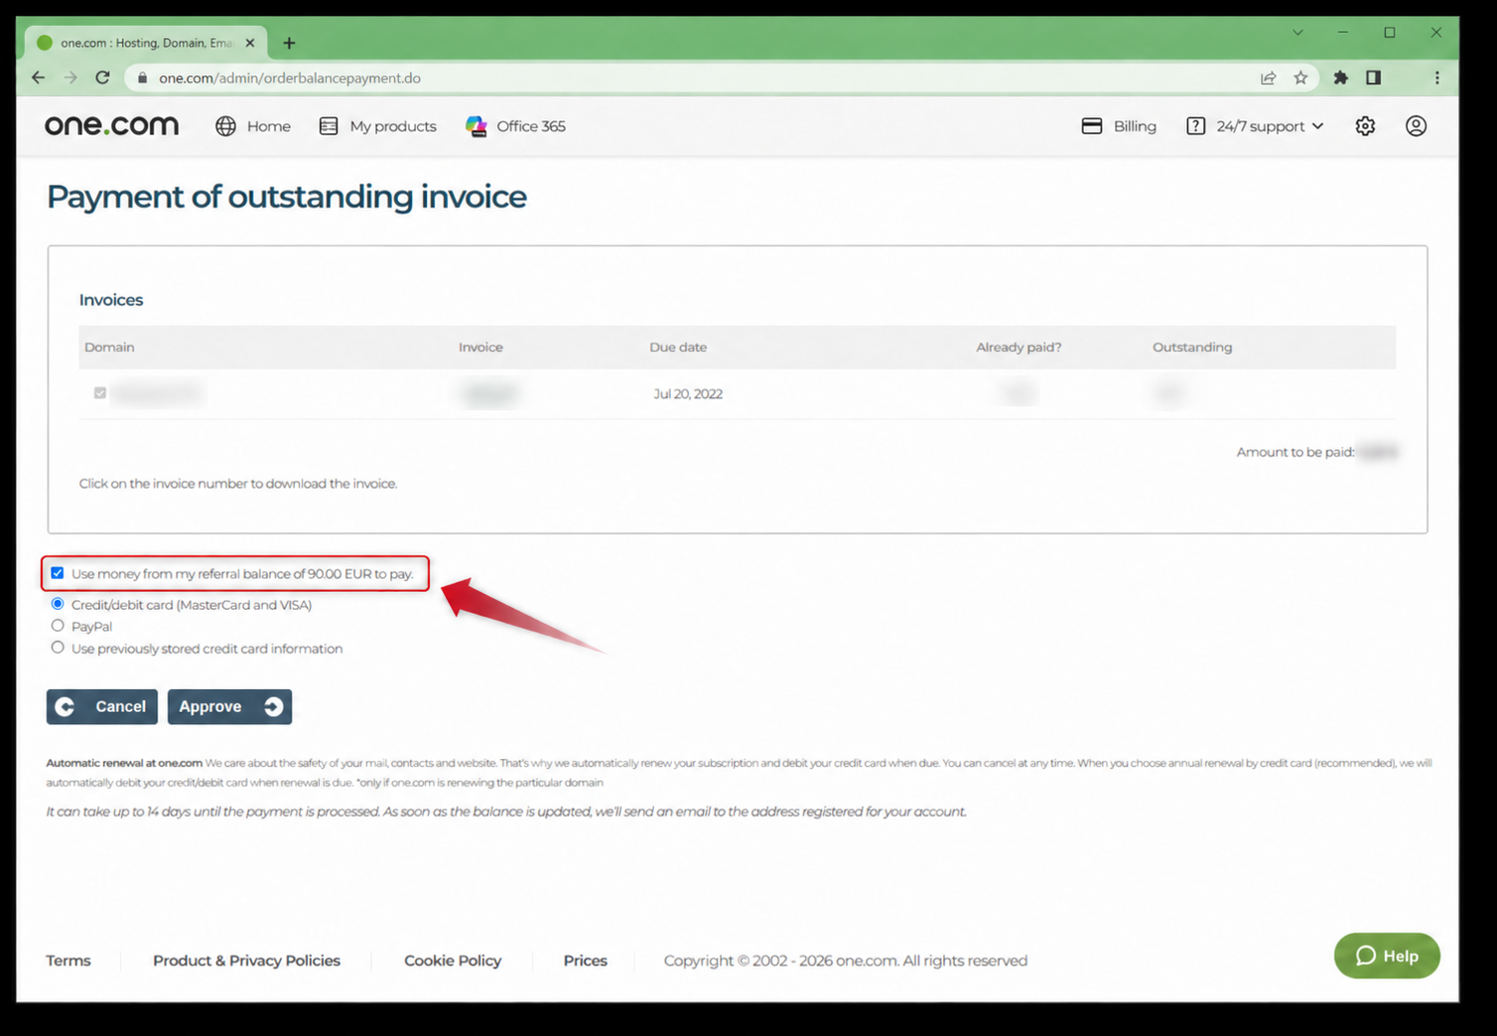This screenshot has width=1497, height=1036.
Task: Uncheck use referral balance checkbox
Action: (x=58, y=573)
